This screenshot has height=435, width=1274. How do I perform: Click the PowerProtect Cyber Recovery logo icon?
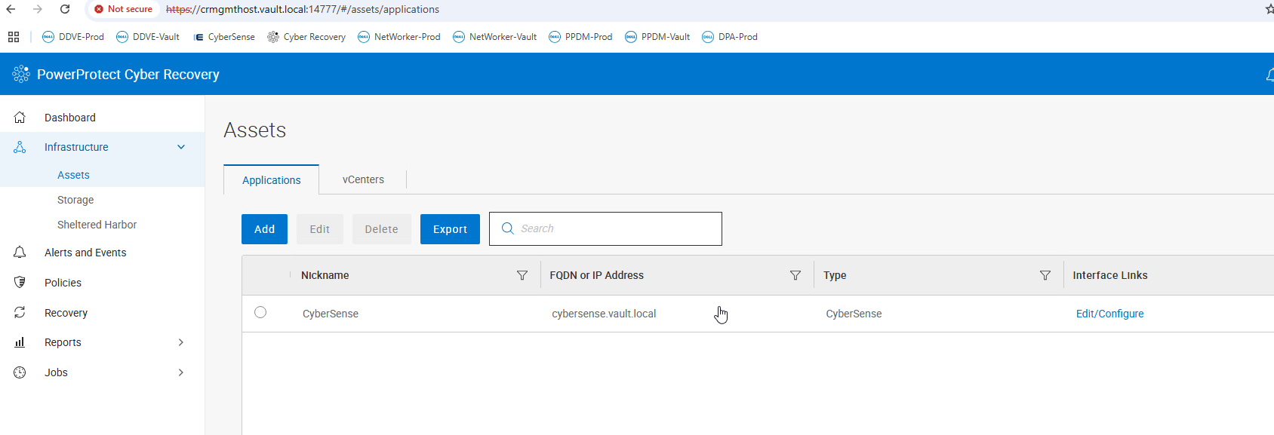pos(21,74)
